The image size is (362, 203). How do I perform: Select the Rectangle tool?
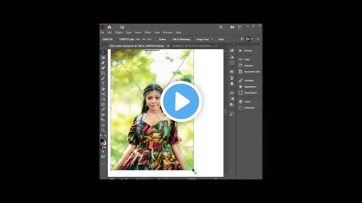103,73
